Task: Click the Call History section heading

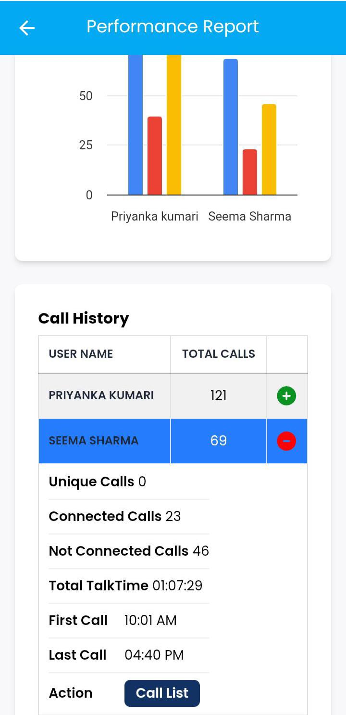Action: (x=84, y=318)
